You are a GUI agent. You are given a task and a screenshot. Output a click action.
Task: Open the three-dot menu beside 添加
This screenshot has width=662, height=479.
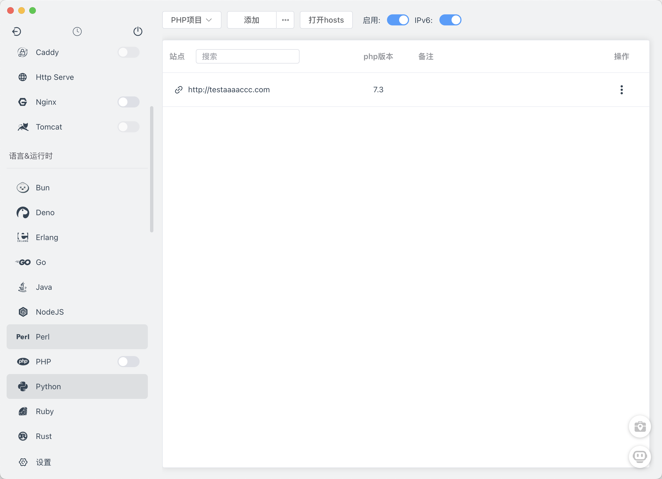tap(285, 20)
